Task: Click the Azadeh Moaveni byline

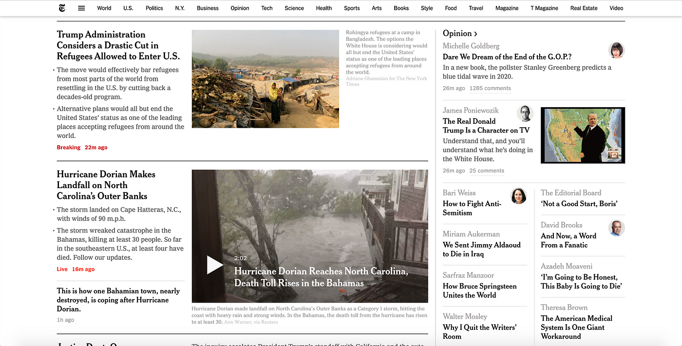Action: (567, 266)
